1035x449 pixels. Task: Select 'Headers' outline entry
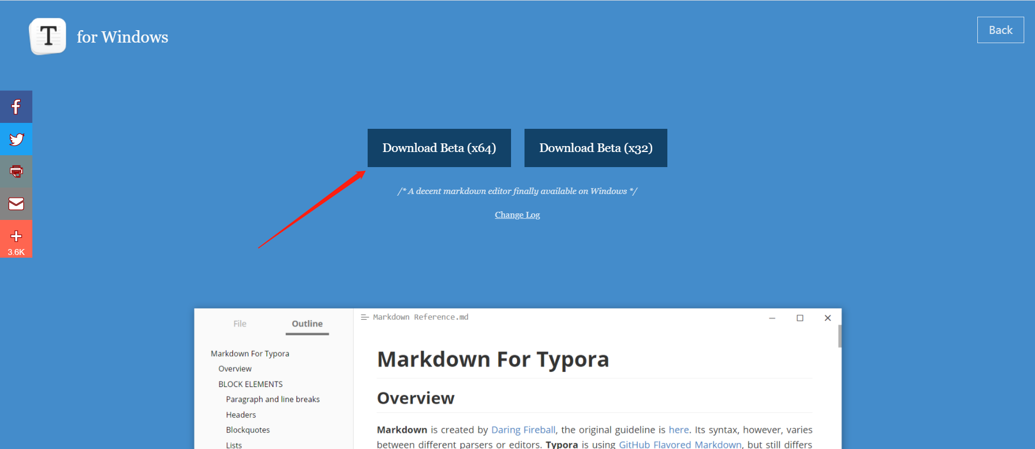click(241, 415)
